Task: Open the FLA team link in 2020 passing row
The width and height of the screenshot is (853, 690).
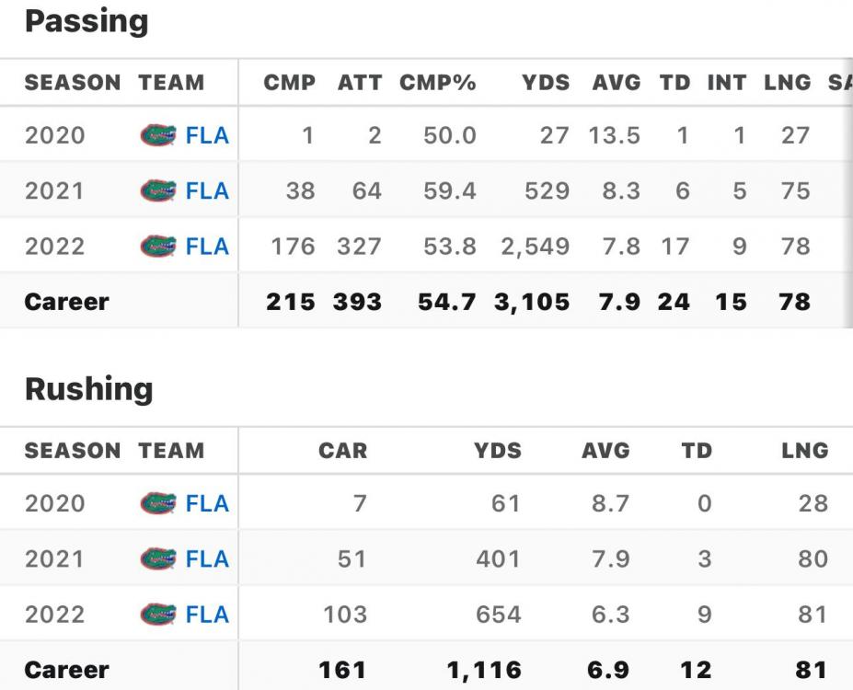Action: click(207, 136)
